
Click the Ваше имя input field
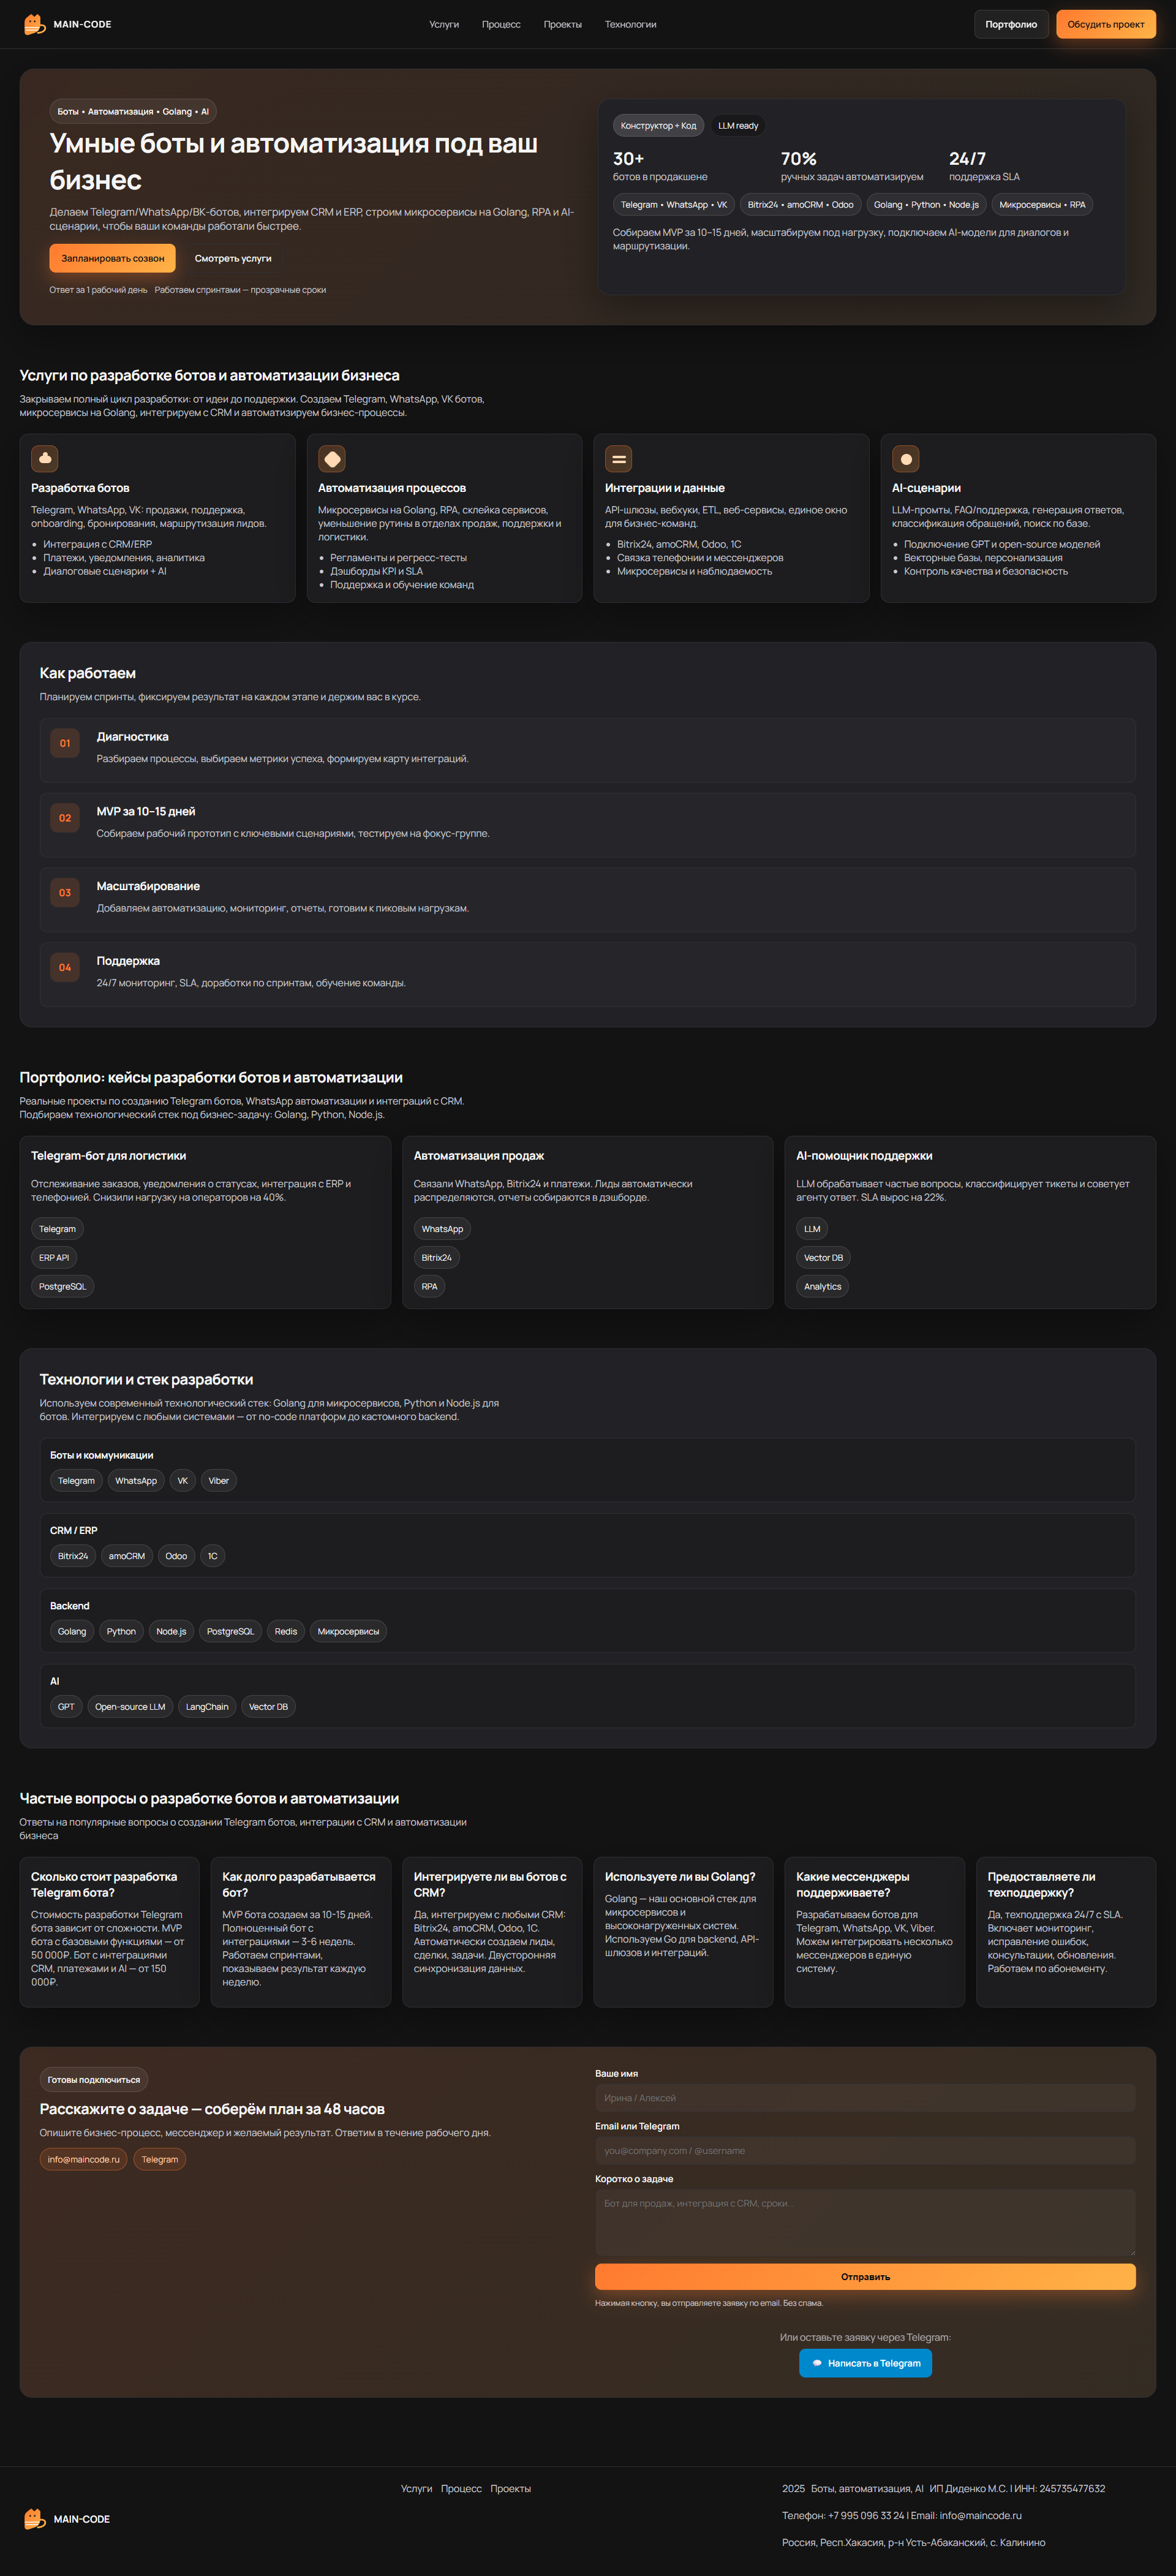tap(865, 2097)
